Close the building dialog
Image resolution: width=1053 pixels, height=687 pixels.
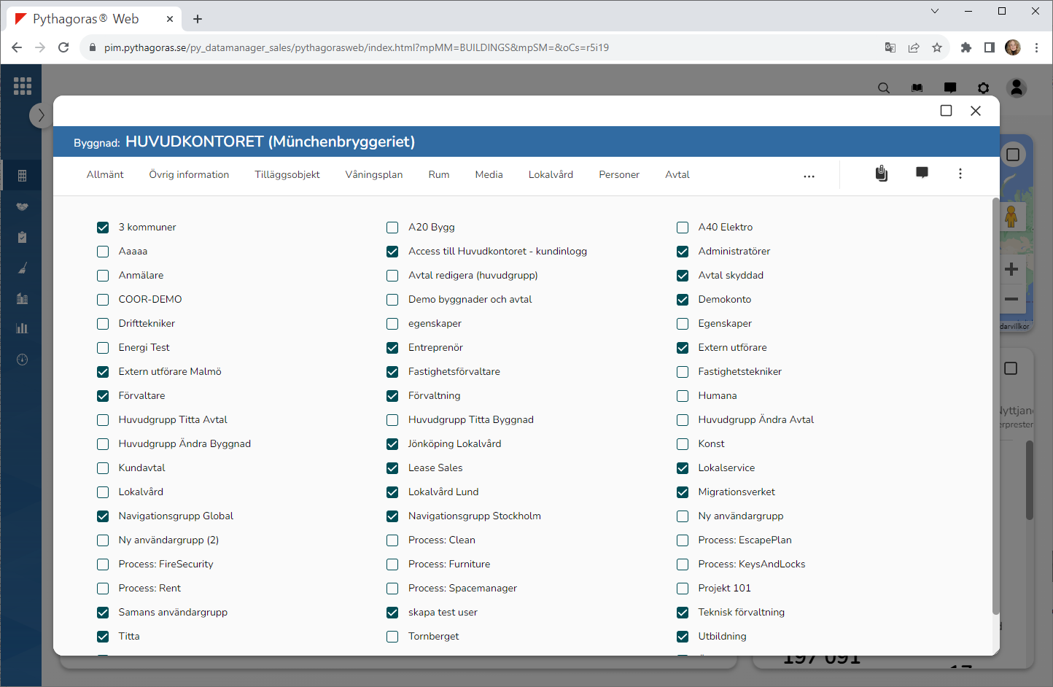(976, 111)
